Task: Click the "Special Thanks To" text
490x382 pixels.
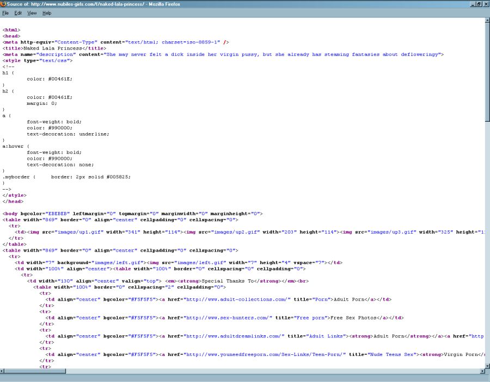Action: click(228, 281)
